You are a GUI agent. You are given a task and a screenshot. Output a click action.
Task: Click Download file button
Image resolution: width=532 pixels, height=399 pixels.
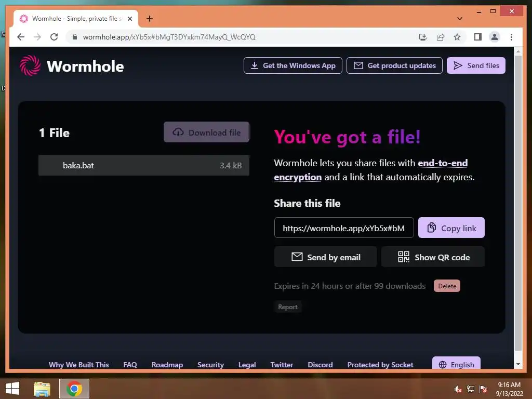pyautogui.click(x=206, y=132)
